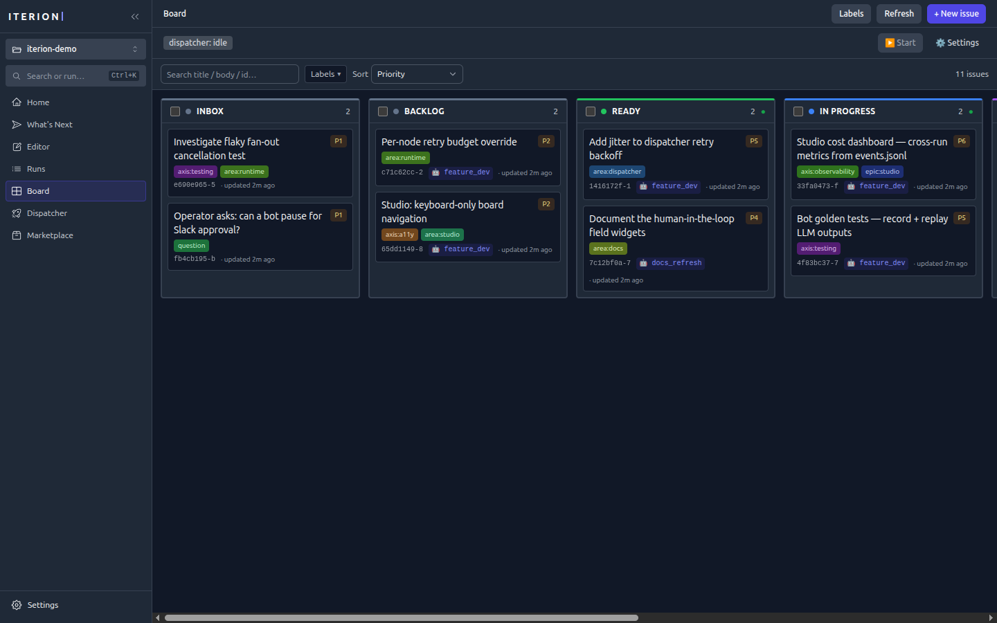Go to Home in the sidebar
This screenshot has width=997, height=623.
pos(75,102)
